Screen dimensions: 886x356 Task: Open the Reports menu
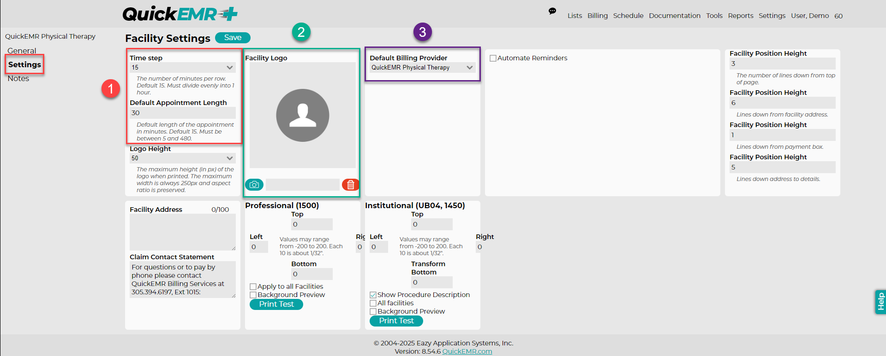741,16
